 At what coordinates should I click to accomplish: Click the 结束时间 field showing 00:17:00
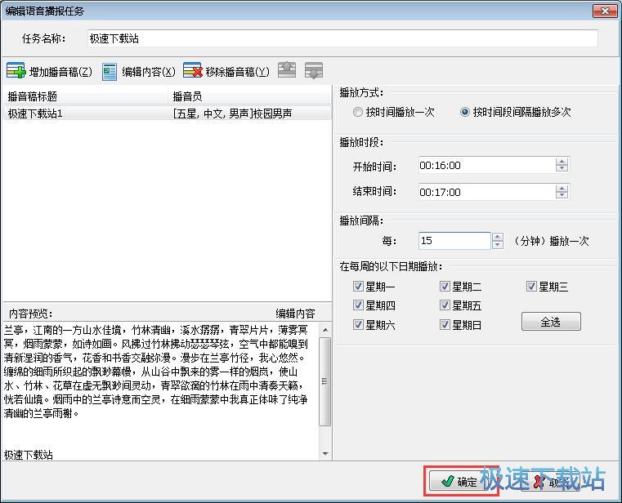coord(487,192)
